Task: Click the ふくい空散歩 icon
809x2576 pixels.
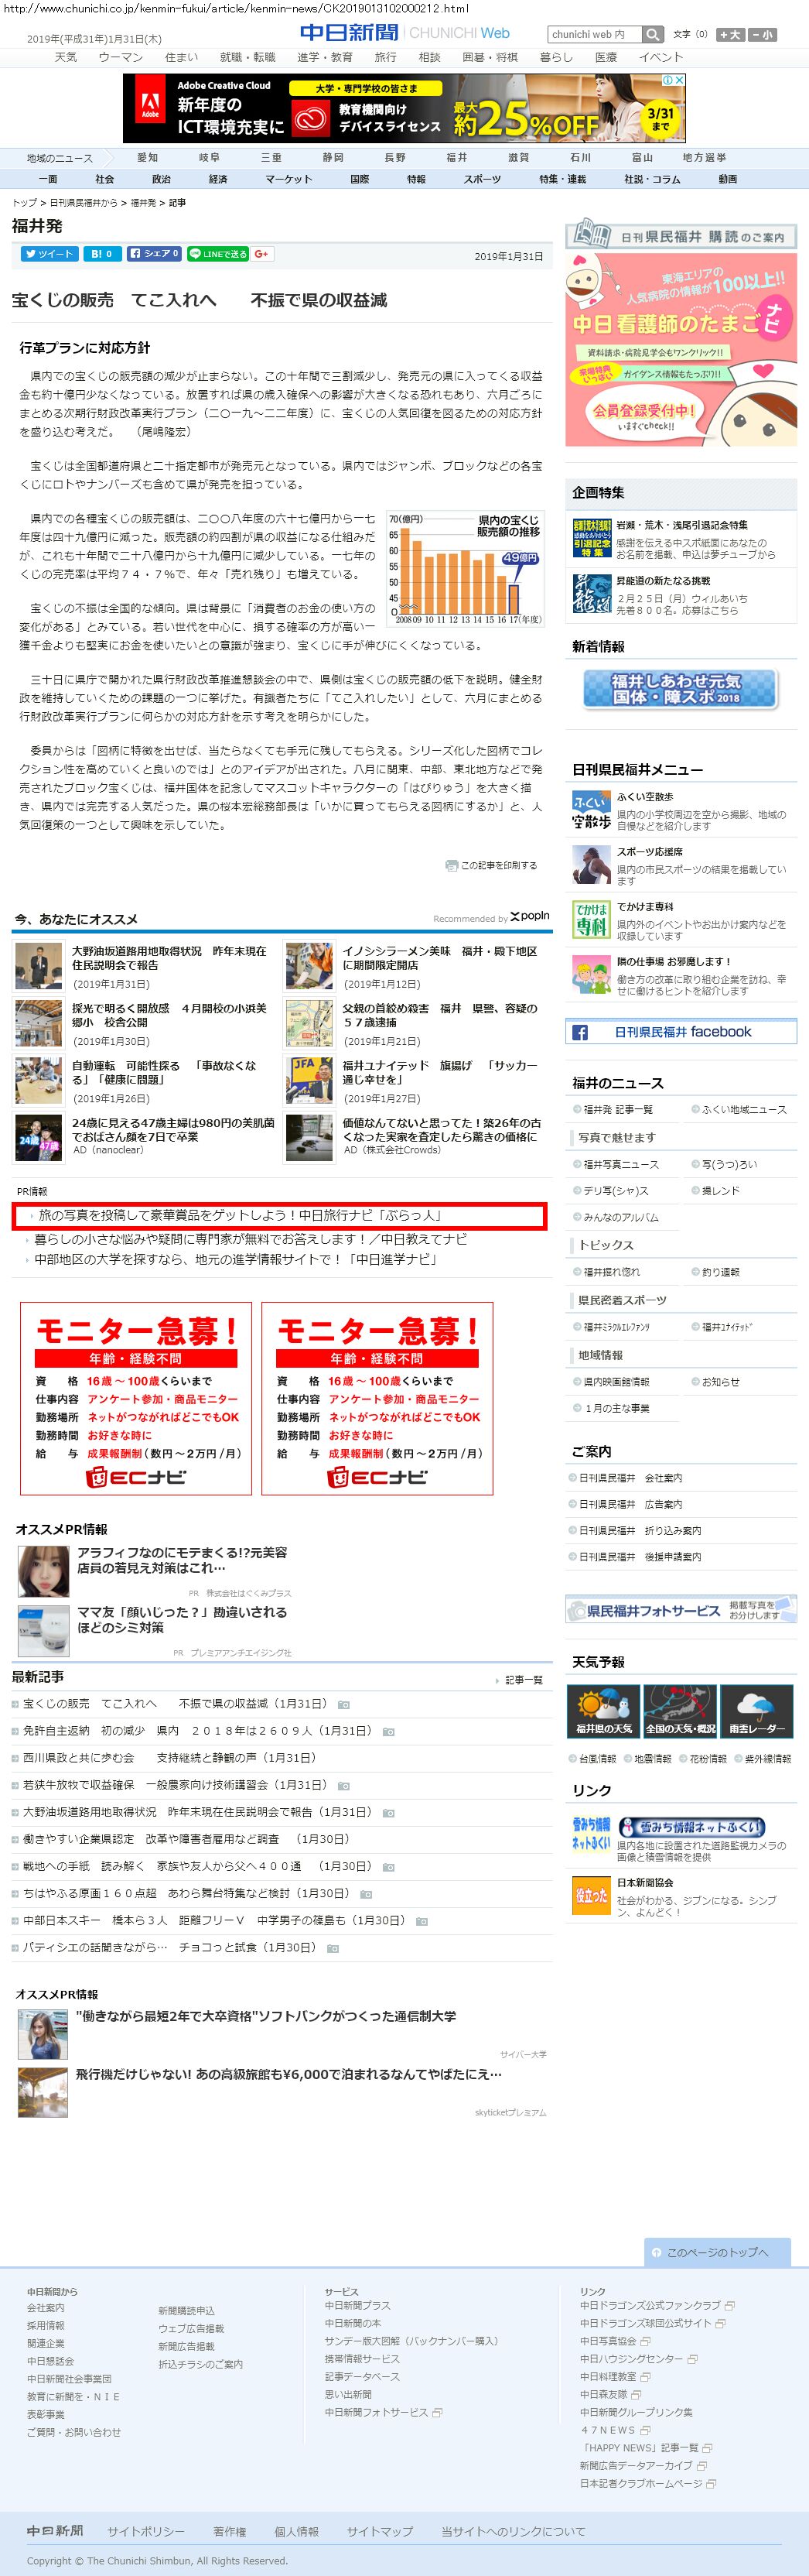Action: 591,811
